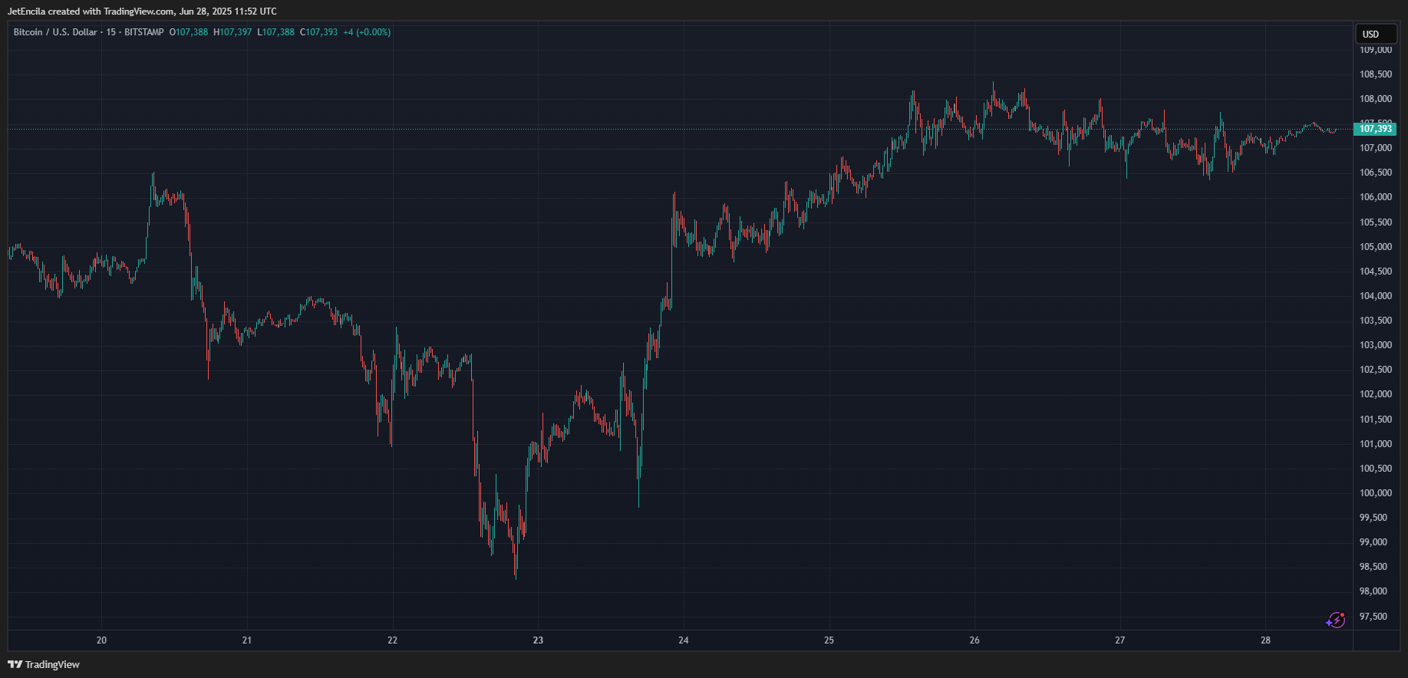Click date 20 on the time axis
Screen dimensions: 1408x678
tap(101, 640)
